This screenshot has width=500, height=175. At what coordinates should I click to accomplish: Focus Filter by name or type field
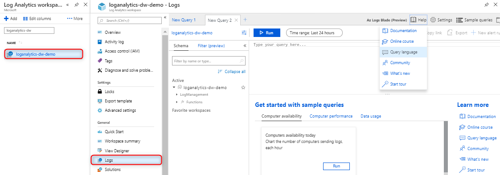[x=209, y=61]
